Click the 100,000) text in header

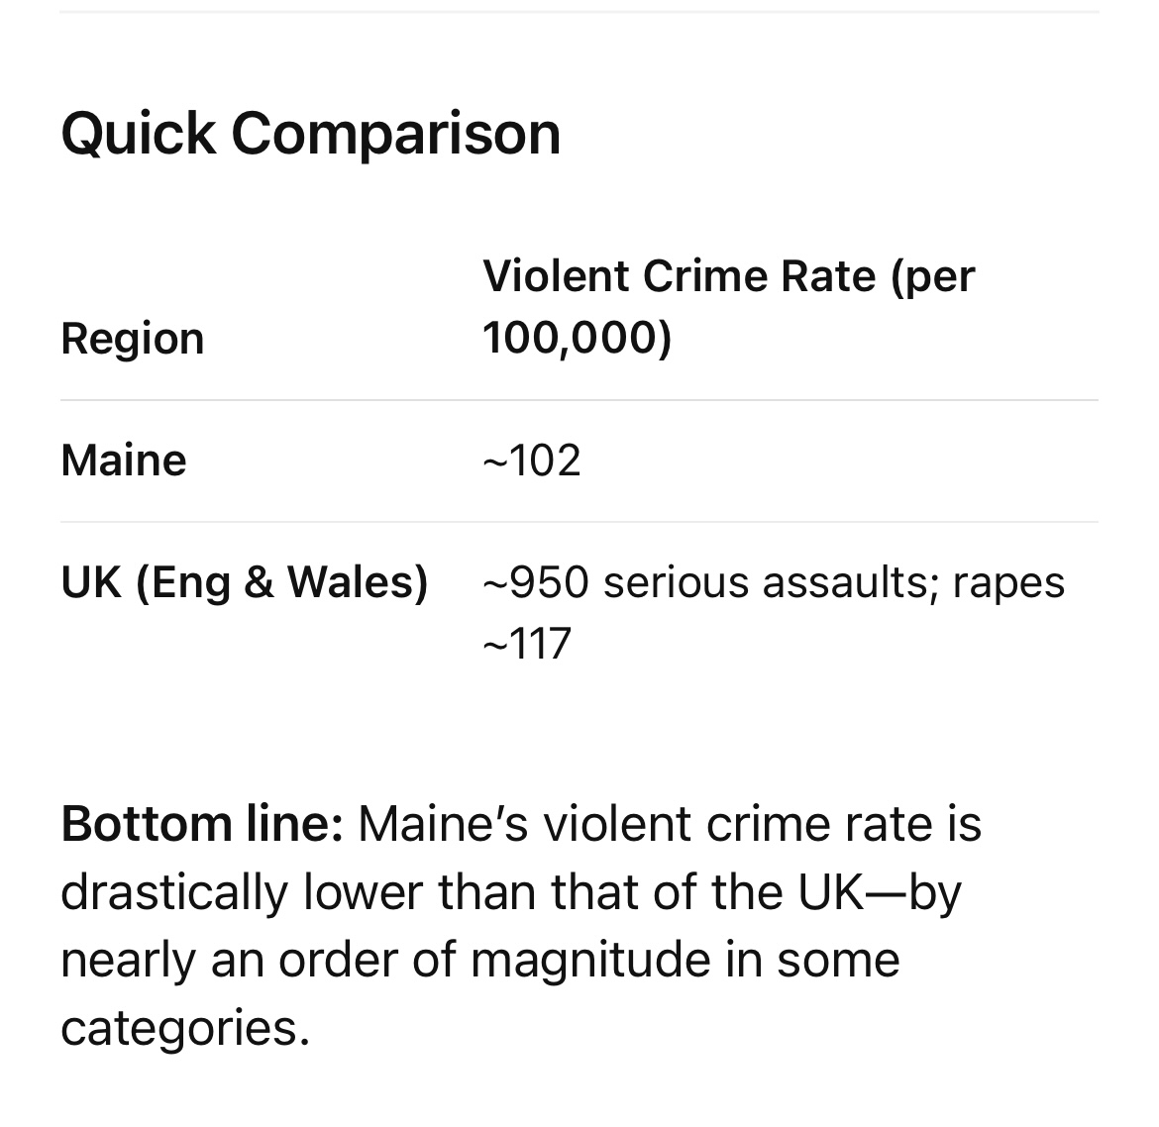[577, 339]
